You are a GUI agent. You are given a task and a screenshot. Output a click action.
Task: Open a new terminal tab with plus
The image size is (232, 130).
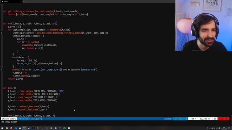[24, 1]
